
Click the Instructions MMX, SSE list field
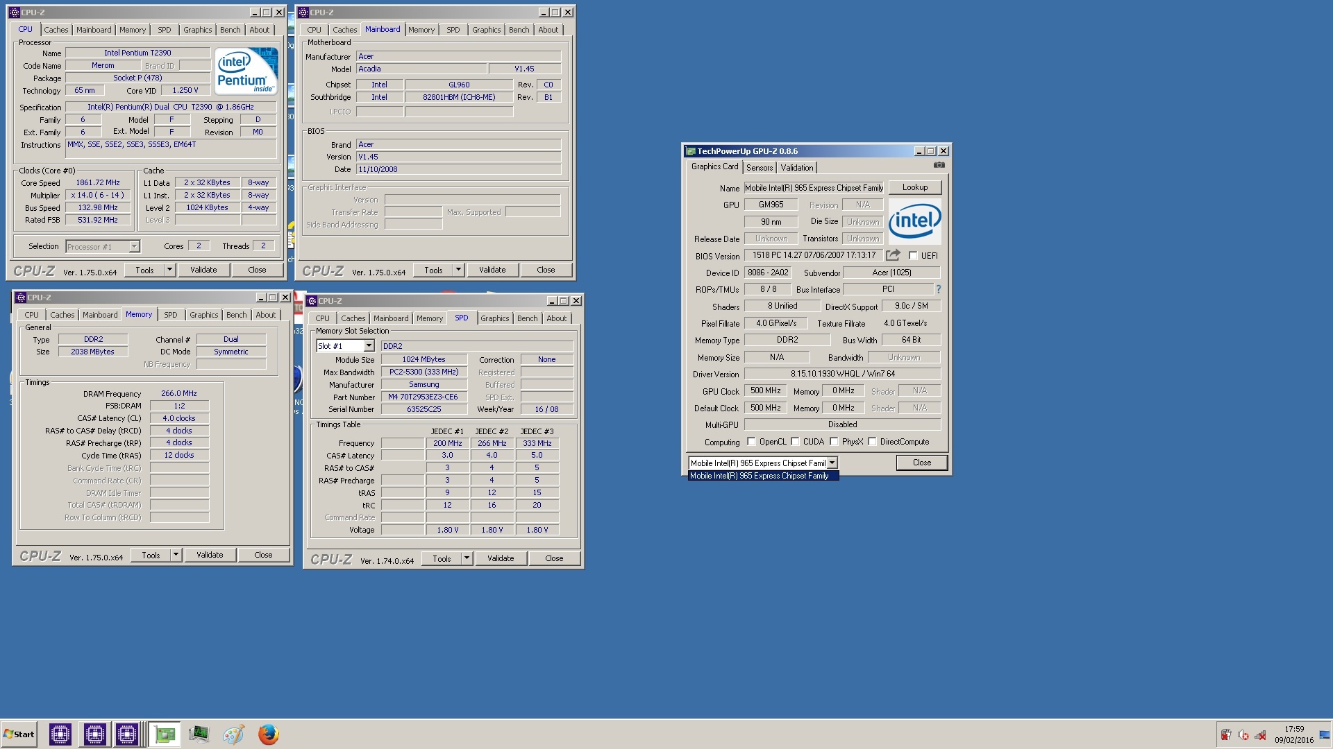[171, 148]
